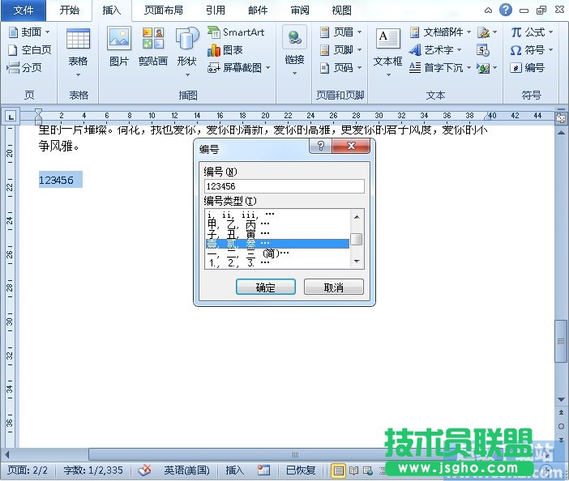
Task: Click 取消 to cancel the dialog
Action: pyautogui.click(x=333, y=287)
